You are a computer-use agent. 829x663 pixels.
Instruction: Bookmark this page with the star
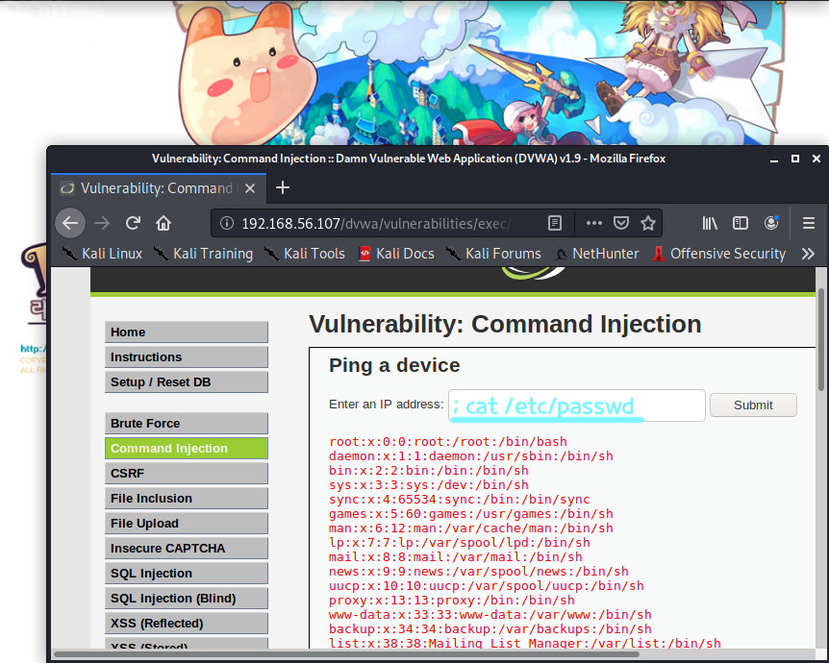(x=647, y=223)
